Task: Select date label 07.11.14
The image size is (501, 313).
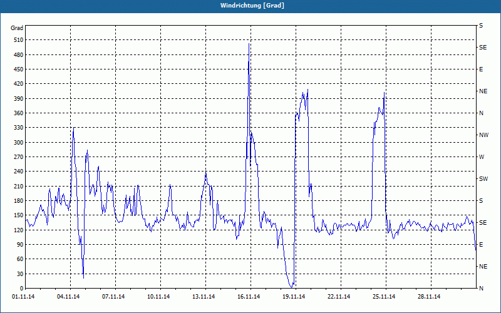Action: 113,297
